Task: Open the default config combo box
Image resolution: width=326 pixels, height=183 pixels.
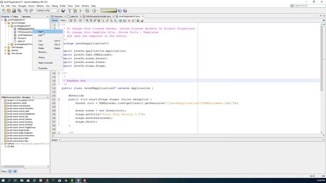Action: pyautogui.click(x=48, y=11)
